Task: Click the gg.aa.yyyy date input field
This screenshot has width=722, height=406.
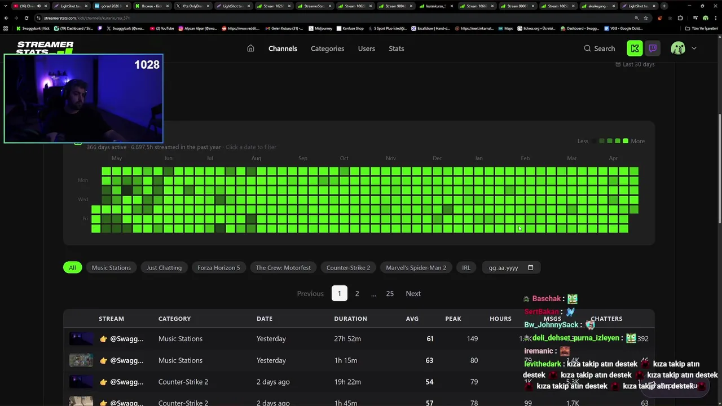Action: (x=511, y=268)
